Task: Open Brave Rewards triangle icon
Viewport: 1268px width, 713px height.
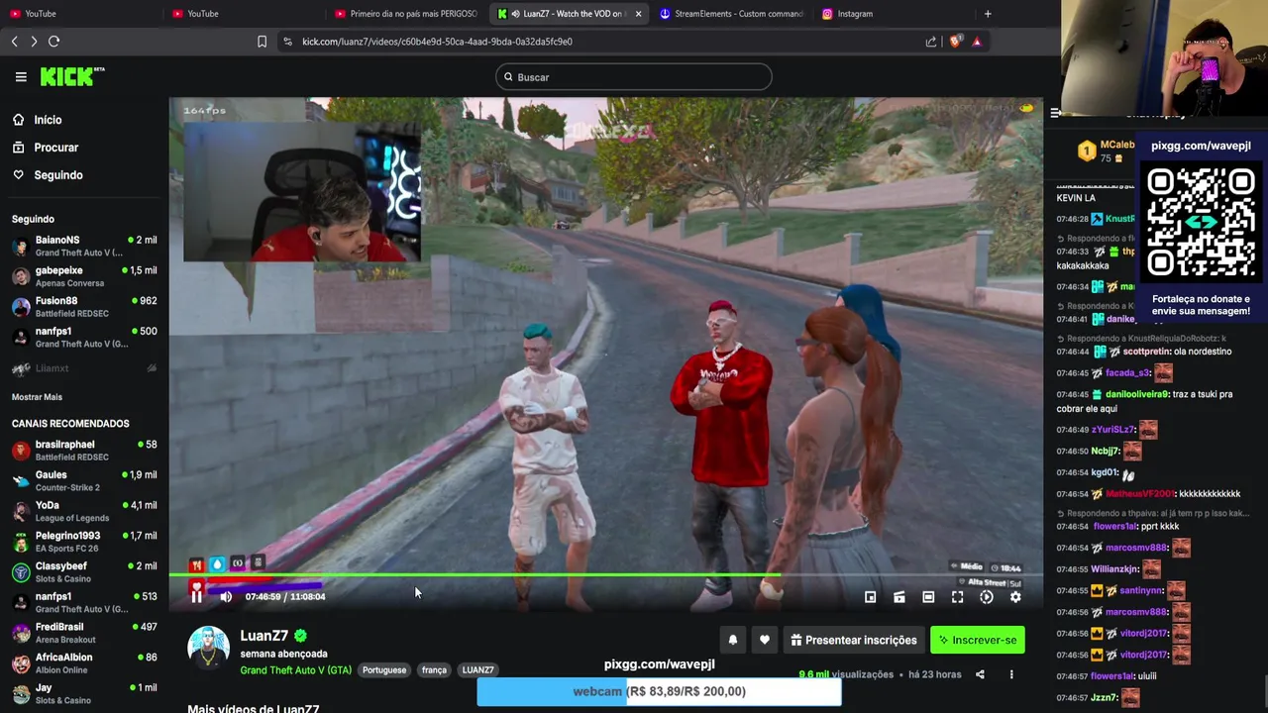Action: [x=977, y=42]
